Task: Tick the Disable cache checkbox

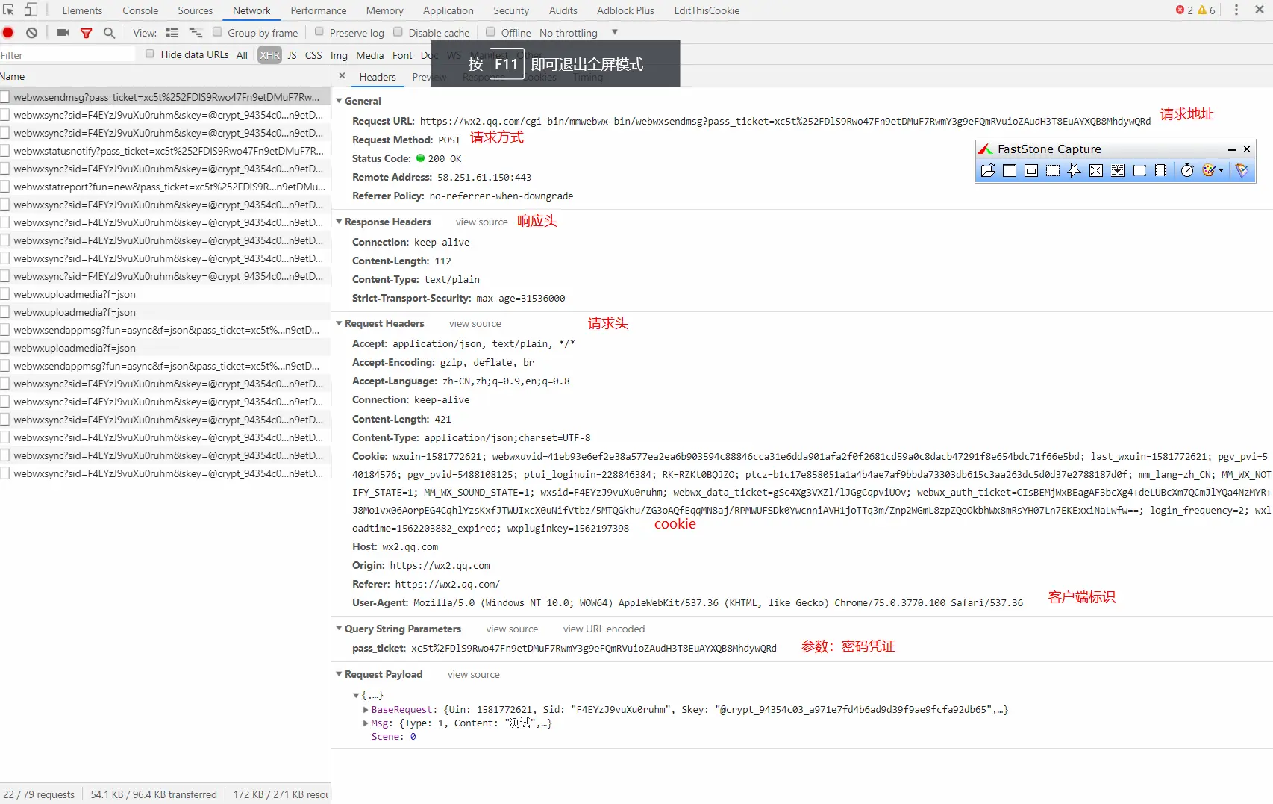Action: (x=398, y=32)
